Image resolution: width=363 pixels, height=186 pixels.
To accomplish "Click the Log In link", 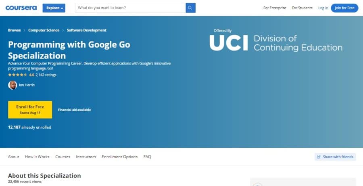I will [323, 8].
